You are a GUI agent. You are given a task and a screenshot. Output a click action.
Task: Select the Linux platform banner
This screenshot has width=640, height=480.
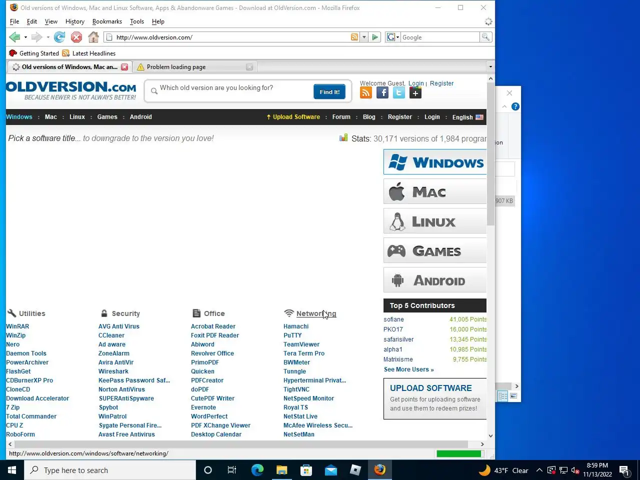coord(435,221)
